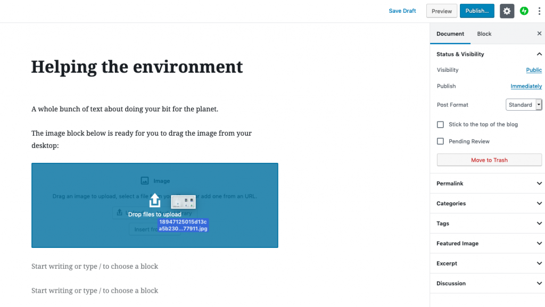
Task: Select the Document tab
Action: (x=450, y=34)
